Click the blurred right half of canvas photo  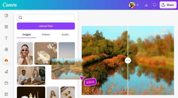click(151, 61)
